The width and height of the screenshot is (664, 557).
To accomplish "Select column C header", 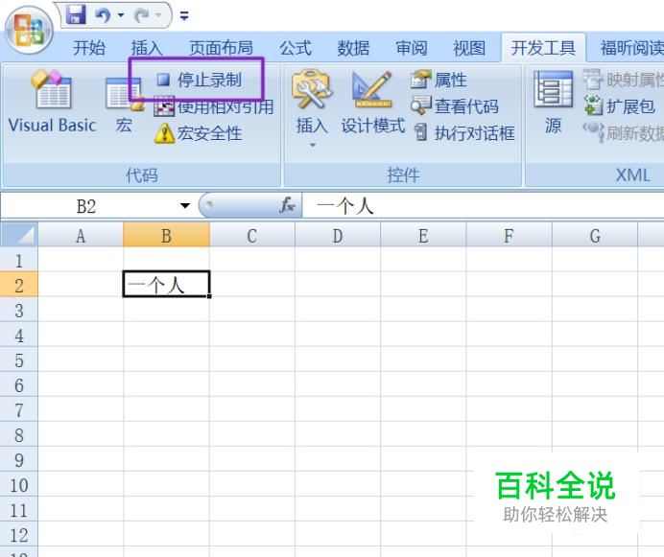I will [x=252, y=235].
